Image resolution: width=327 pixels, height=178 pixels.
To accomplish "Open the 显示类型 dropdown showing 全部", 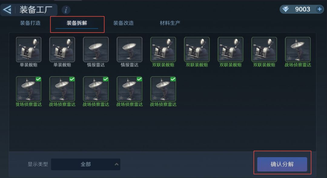I will coord(85,164).
